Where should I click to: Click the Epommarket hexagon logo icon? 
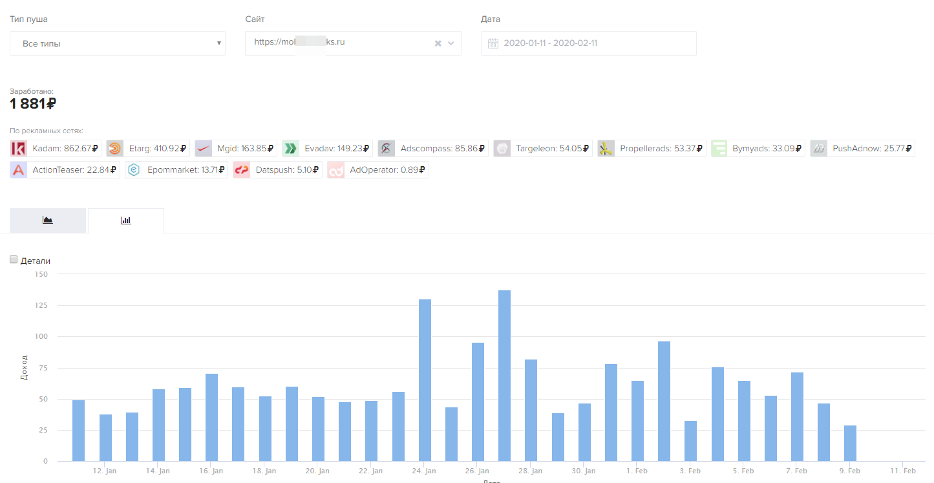click(133, 170)
